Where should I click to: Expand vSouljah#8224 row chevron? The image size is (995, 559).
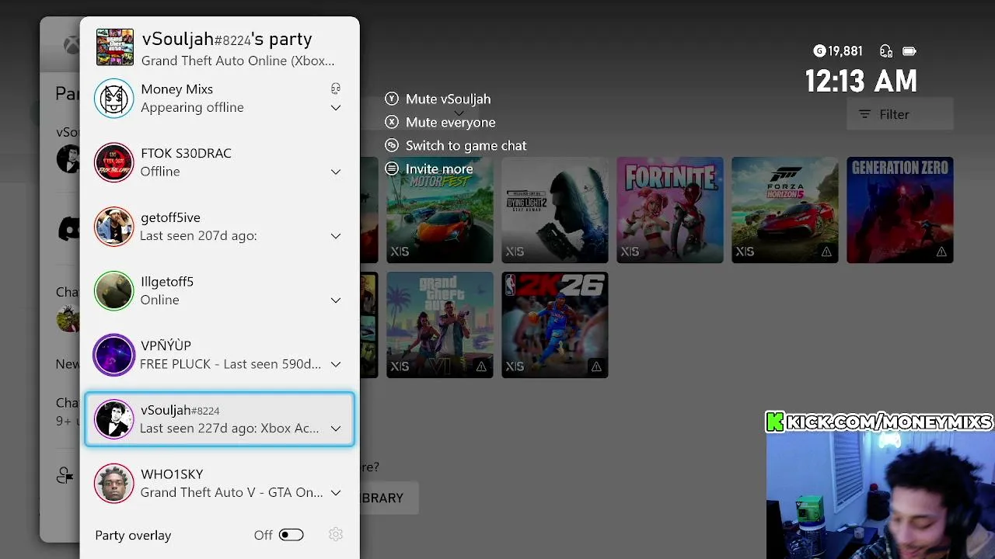[336, 429]
